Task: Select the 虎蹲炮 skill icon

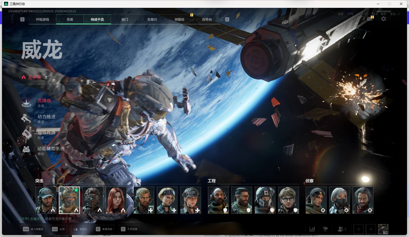Action: [27, 103]
